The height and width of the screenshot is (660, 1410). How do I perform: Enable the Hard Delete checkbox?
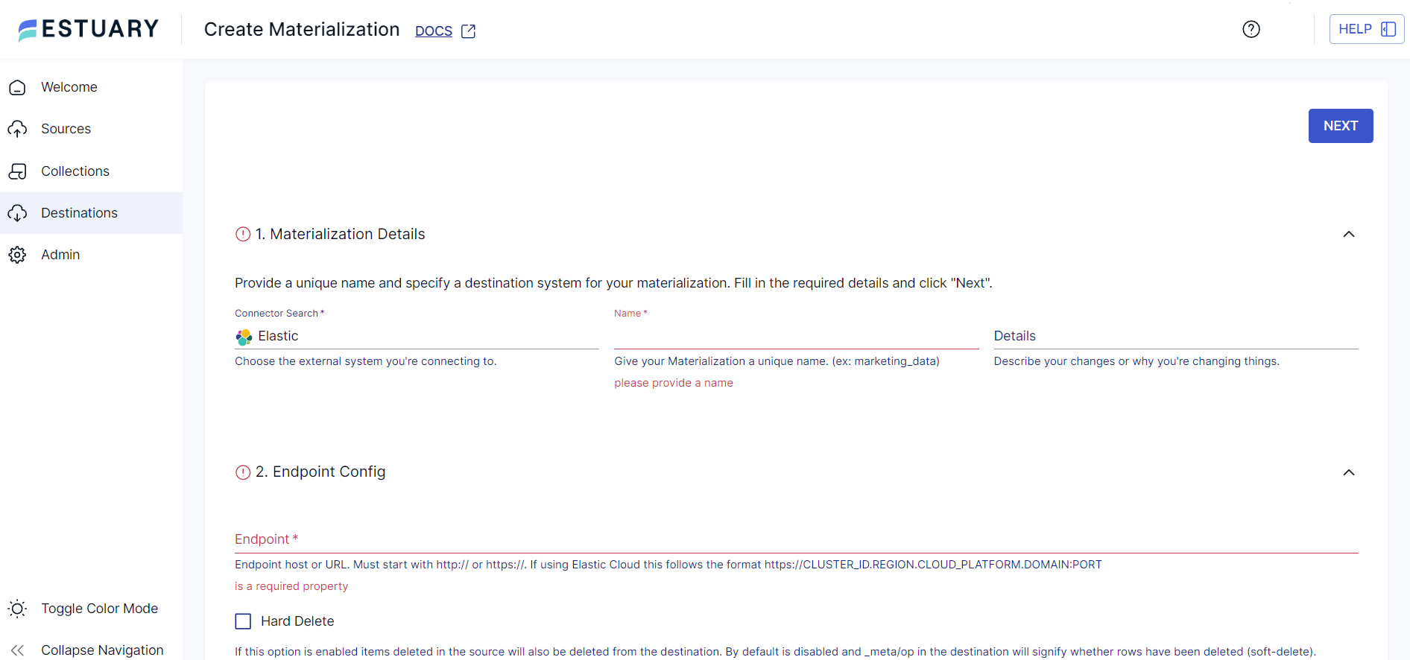coord(243,621)
